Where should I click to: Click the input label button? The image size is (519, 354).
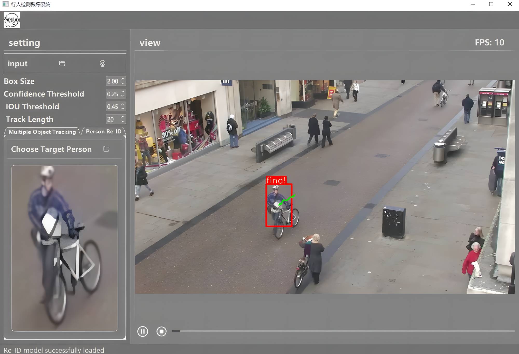pyautogui.click(x=18, y=64)
